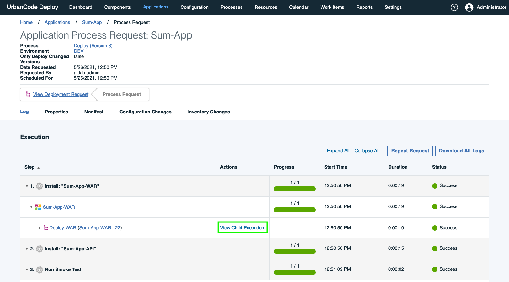Click progress bar for Install Sum-App-API
Screen dimensions: 509x282
(x=295, y=251)
